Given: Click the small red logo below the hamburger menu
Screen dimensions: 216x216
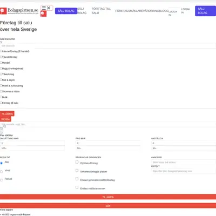Looking at the screenshot, I should (43, 13).
